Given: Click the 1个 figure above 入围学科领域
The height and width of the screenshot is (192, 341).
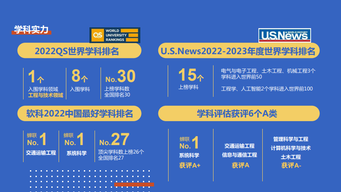Looking at the screenshot, I should click(x=36, y=76).
